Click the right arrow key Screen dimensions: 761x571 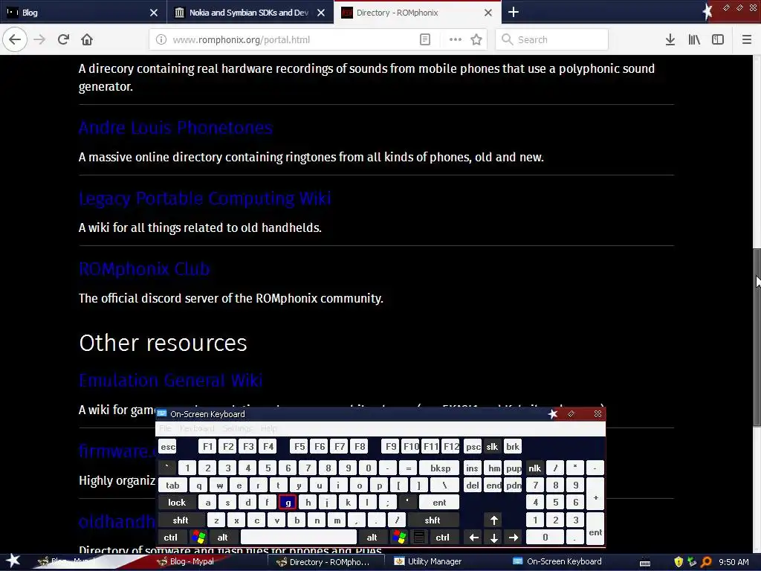tap(514, 538)
